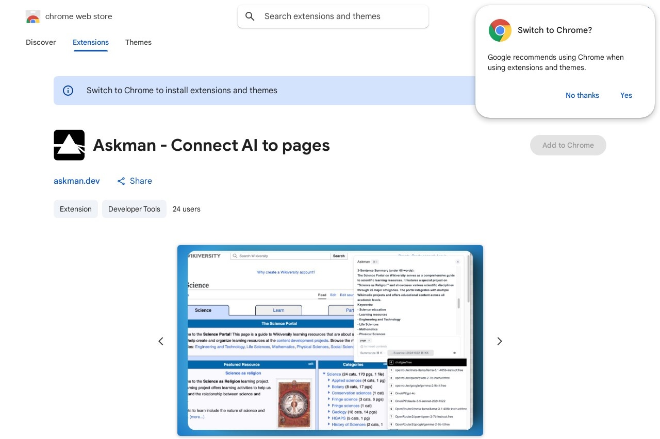
Task: Click the Askman - Connect AI to pages heading
Action: click(211, 145)
